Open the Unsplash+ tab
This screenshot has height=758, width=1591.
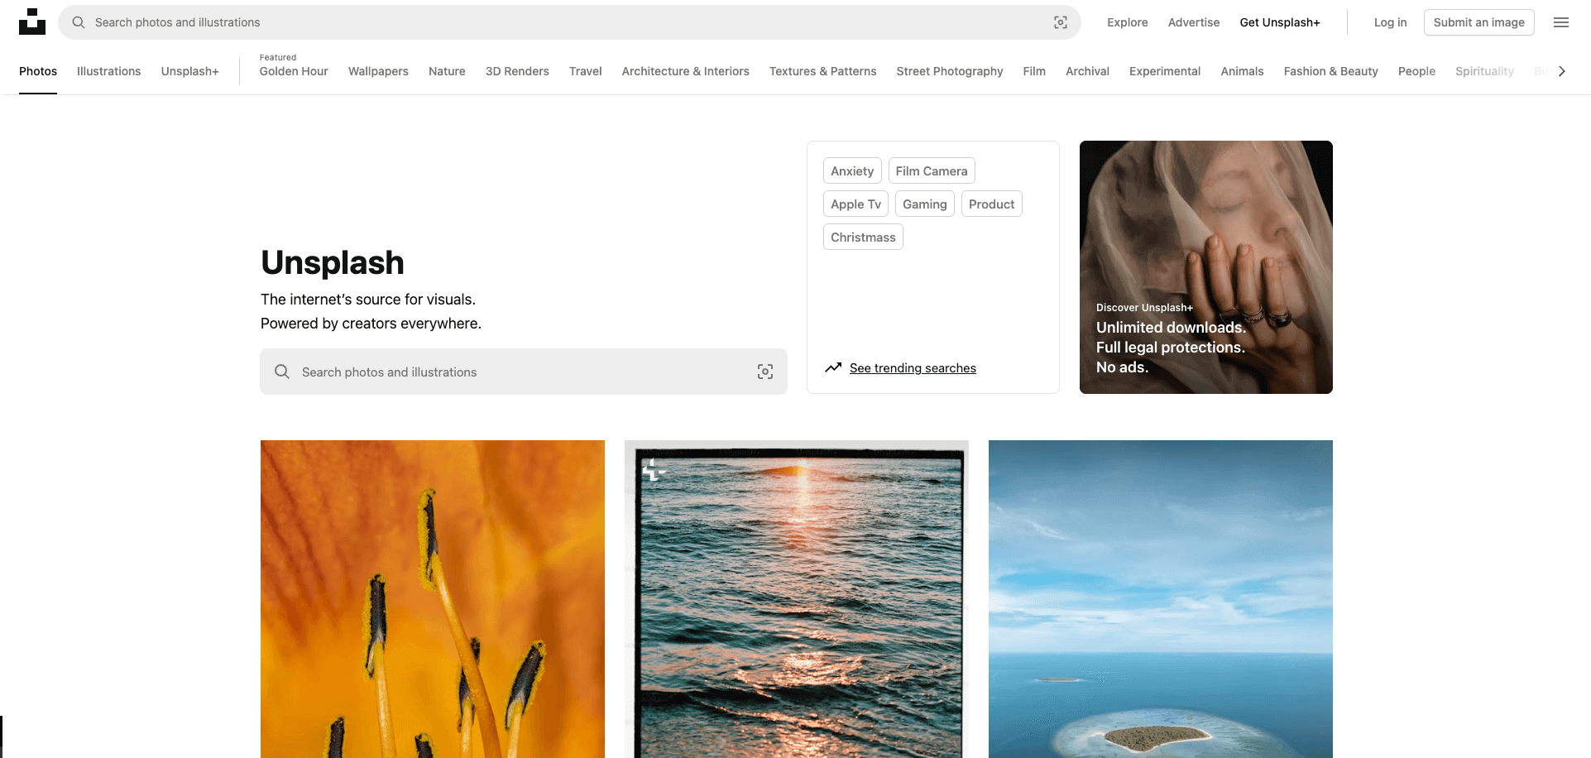point(189,71)
